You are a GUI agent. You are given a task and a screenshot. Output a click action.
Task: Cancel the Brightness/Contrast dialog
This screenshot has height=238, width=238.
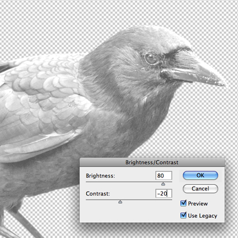pyautogui.click(x=200, y=189)
